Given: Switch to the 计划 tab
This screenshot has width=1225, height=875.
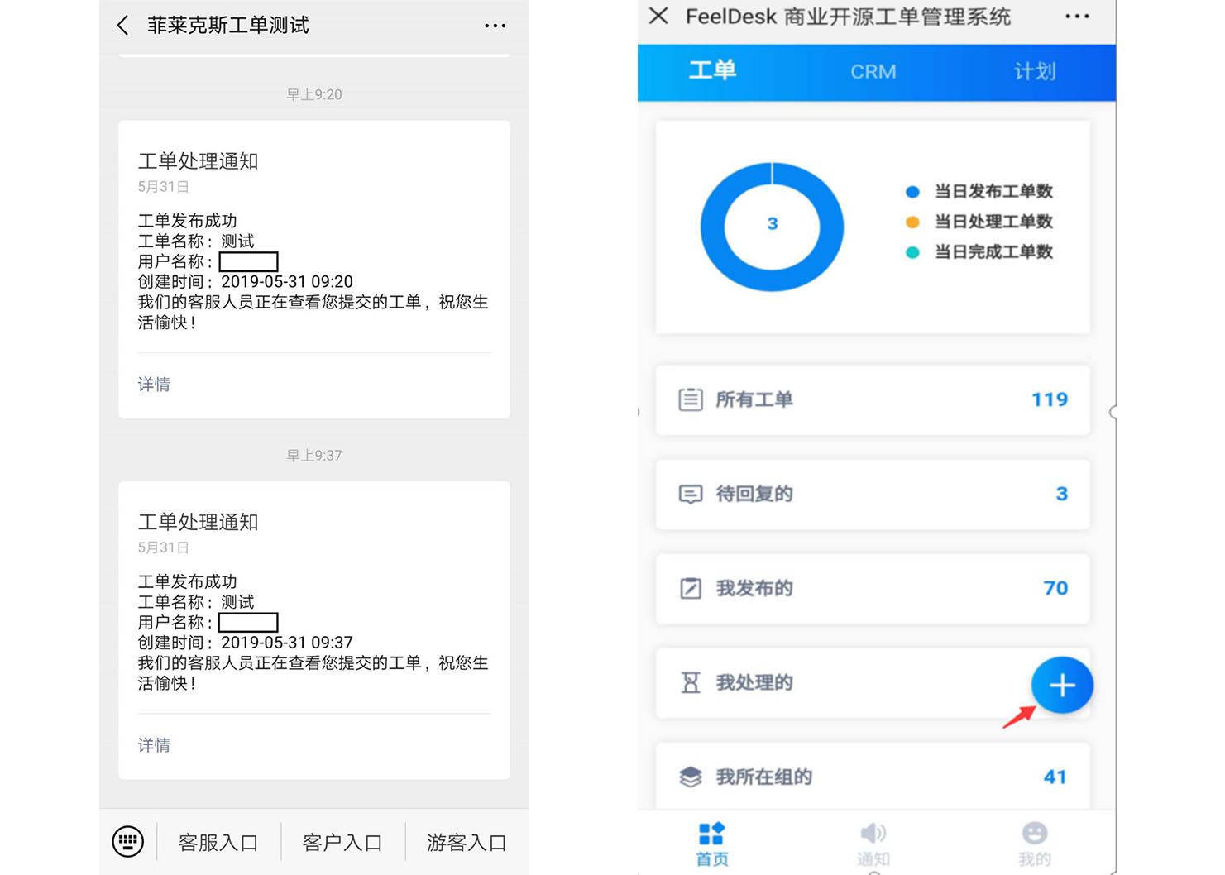Looking at the screenshot, I should 1035,72.
